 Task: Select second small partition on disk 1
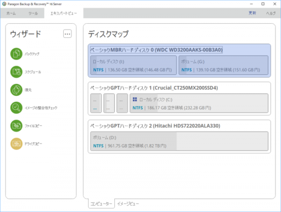pyautogui.click(x=109, y=103)
